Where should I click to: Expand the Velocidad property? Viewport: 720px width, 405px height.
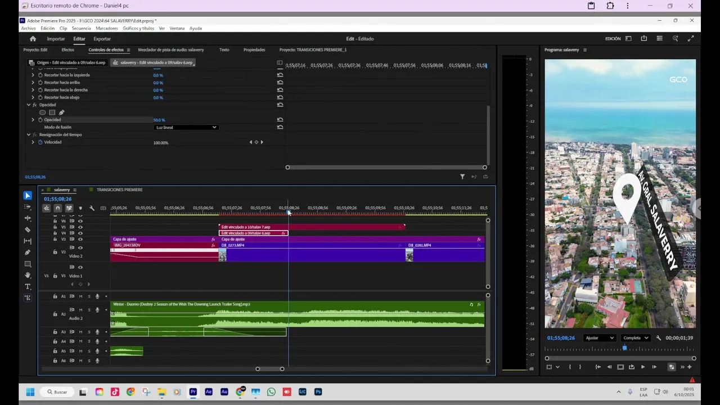[x=33, y=142]
